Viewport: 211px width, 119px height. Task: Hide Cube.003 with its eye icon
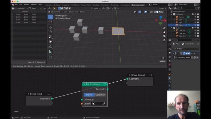click(196, 36)
